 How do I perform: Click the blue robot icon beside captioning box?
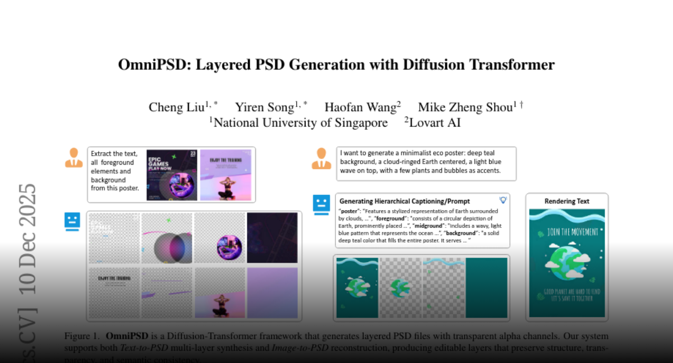pos(321,204)
